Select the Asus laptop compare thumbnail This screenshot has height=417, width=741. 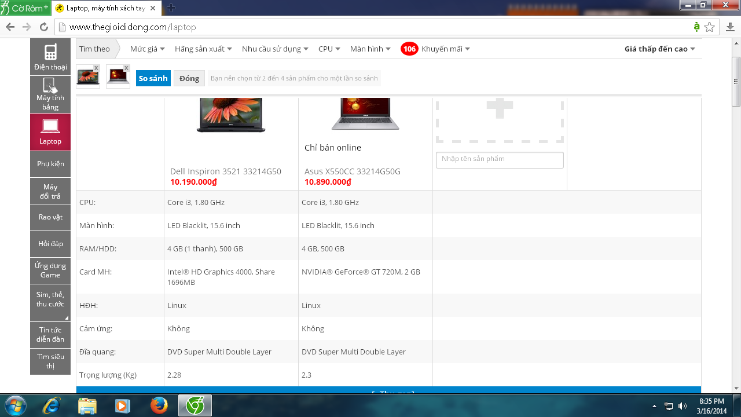pos(118,77)
